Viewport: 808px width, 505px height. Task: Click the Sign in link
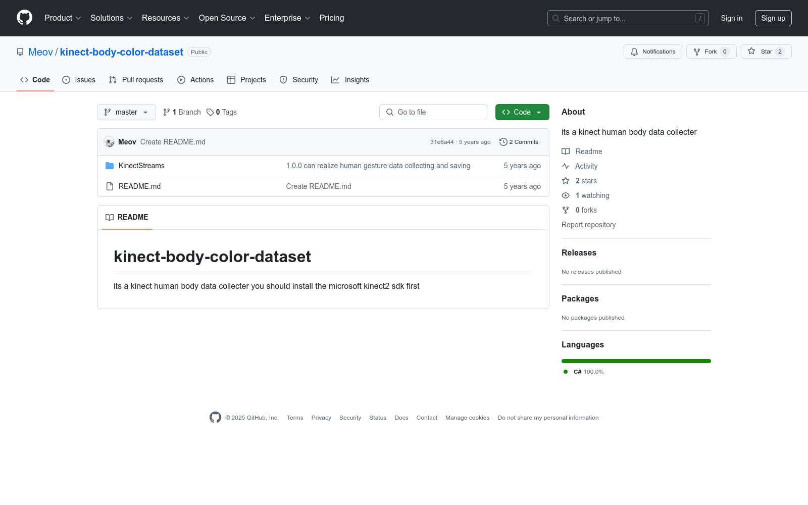(x=732, y=18)
